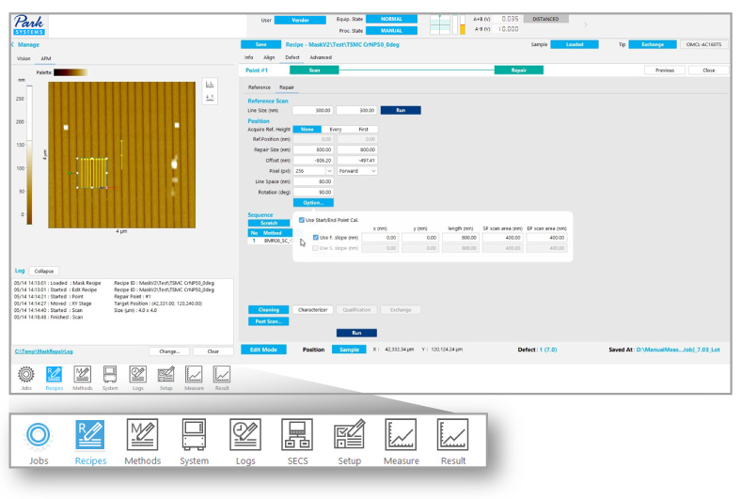This screenshot has width=741, height=499.
Task: Switch to the Vision tab
Action: (24, 58)
